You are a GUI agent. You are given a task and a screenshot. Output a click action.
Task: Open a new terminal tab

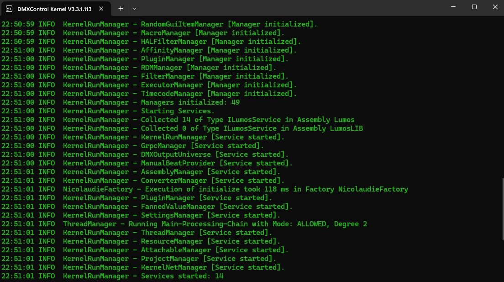pyautogui.click(x=121, y=9)
